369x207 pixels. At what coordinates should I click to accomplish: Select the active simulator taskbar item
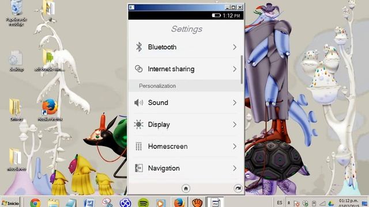(215, 202)
